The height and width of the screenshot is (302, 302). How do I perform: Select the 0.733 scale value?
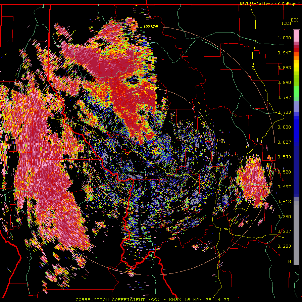tap(284, 112)
